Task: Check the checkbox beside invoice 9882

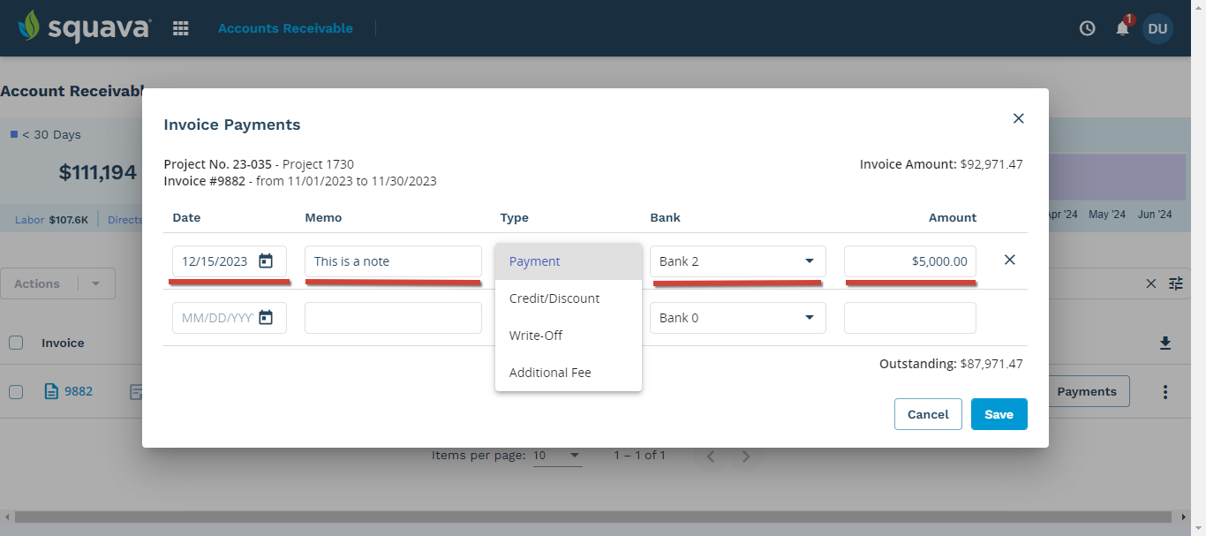Action: (15, 390)
